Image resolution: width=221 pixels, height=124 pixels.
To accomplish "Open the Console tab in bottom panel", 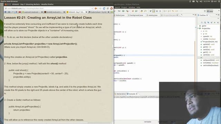I will (132, 94).
